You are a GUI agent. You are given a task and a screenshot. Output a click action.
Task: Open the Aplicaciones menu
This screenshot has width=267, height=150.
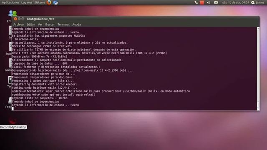click(x=10, y=2)
